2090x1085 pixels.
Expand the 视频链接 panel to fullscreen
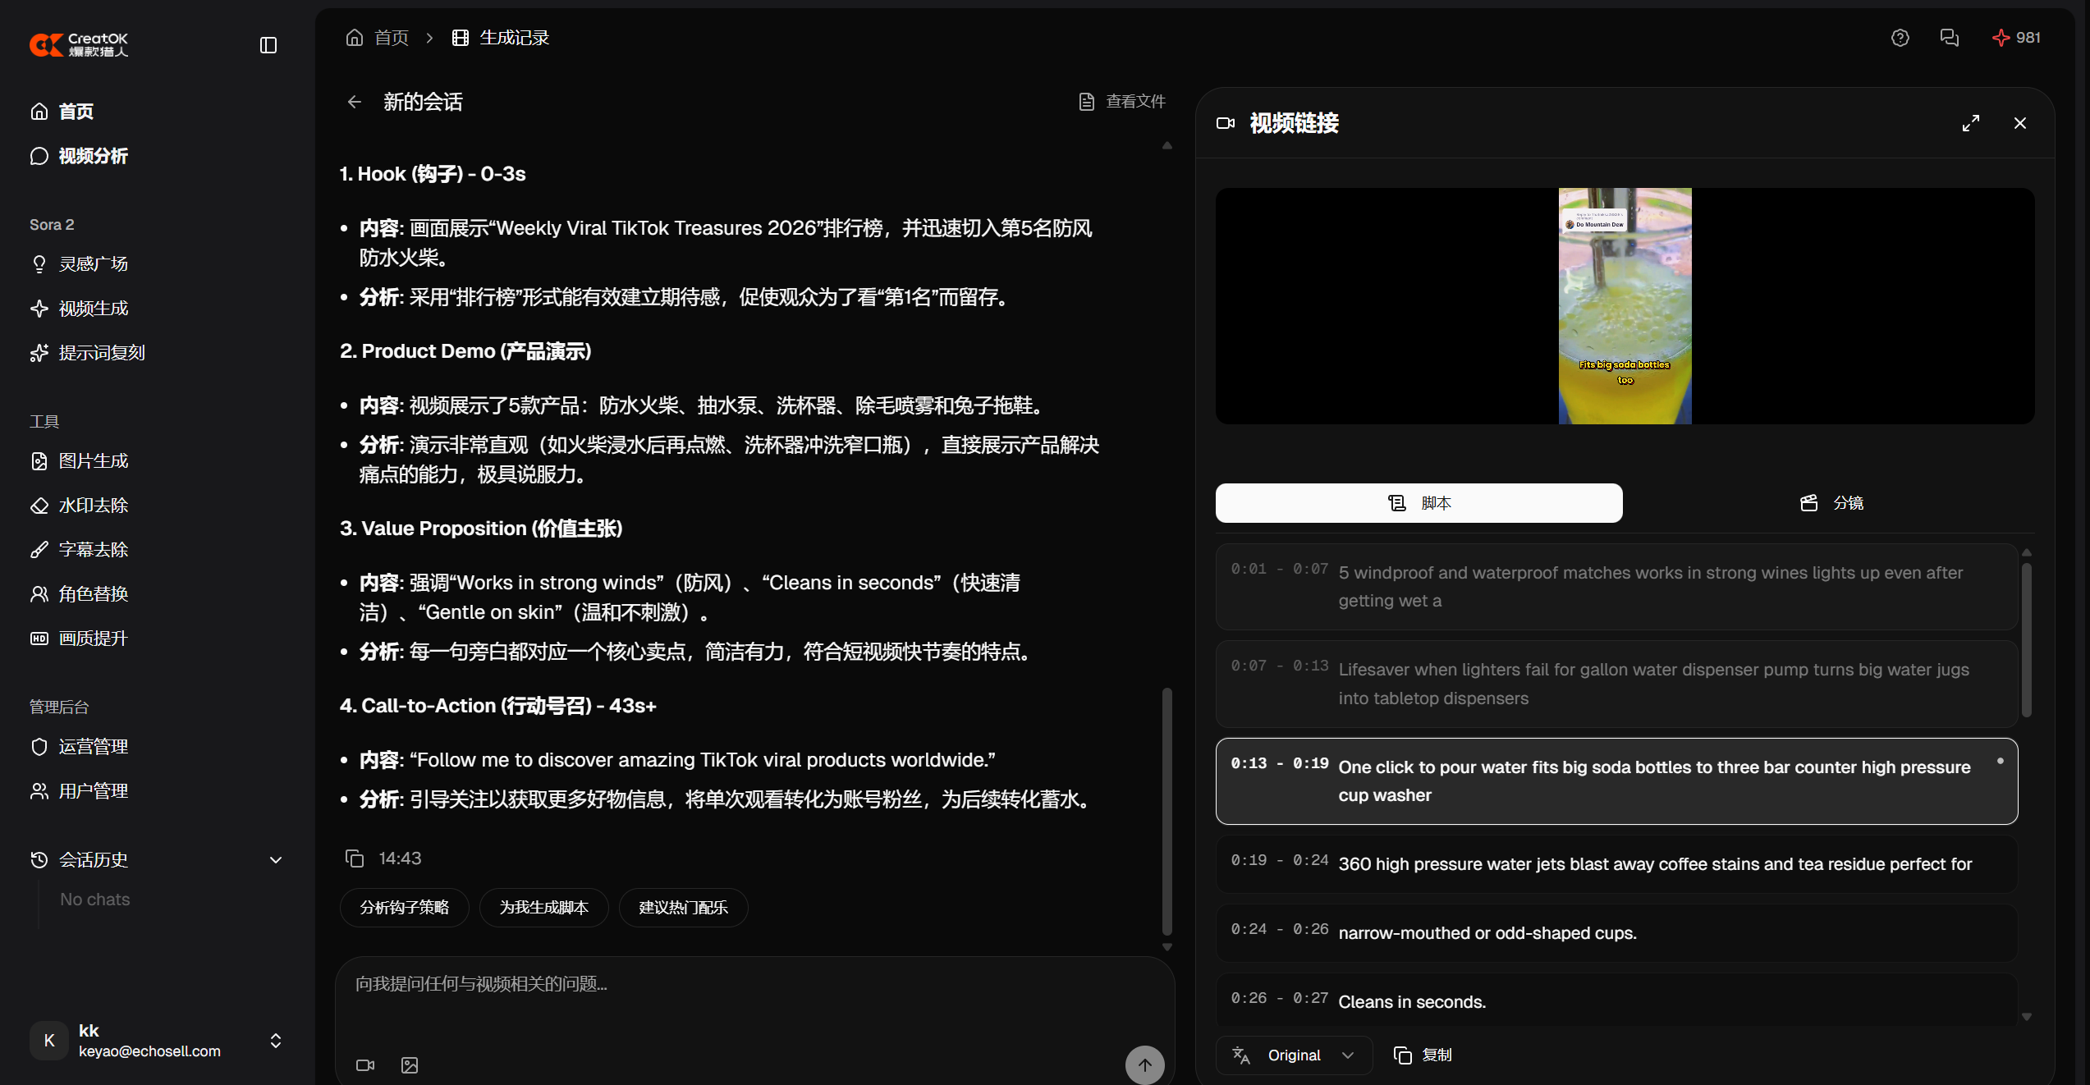1971,123
